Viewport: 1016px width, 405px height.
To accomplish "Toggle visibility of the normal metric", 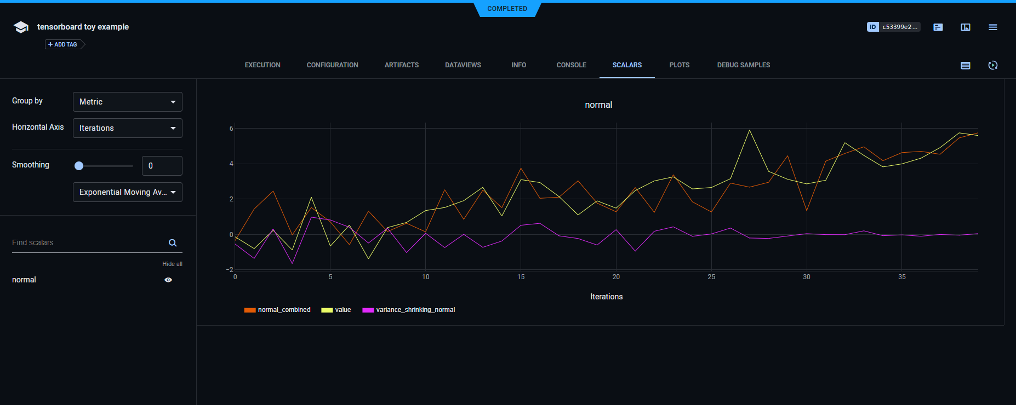I will (x=168, y=280).
